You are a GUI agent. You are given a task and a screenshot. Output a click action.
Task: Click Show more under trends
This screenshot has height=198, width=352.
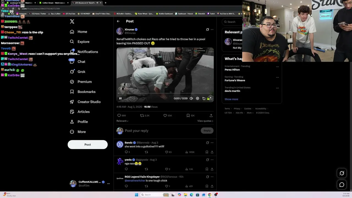pos(231,99)
